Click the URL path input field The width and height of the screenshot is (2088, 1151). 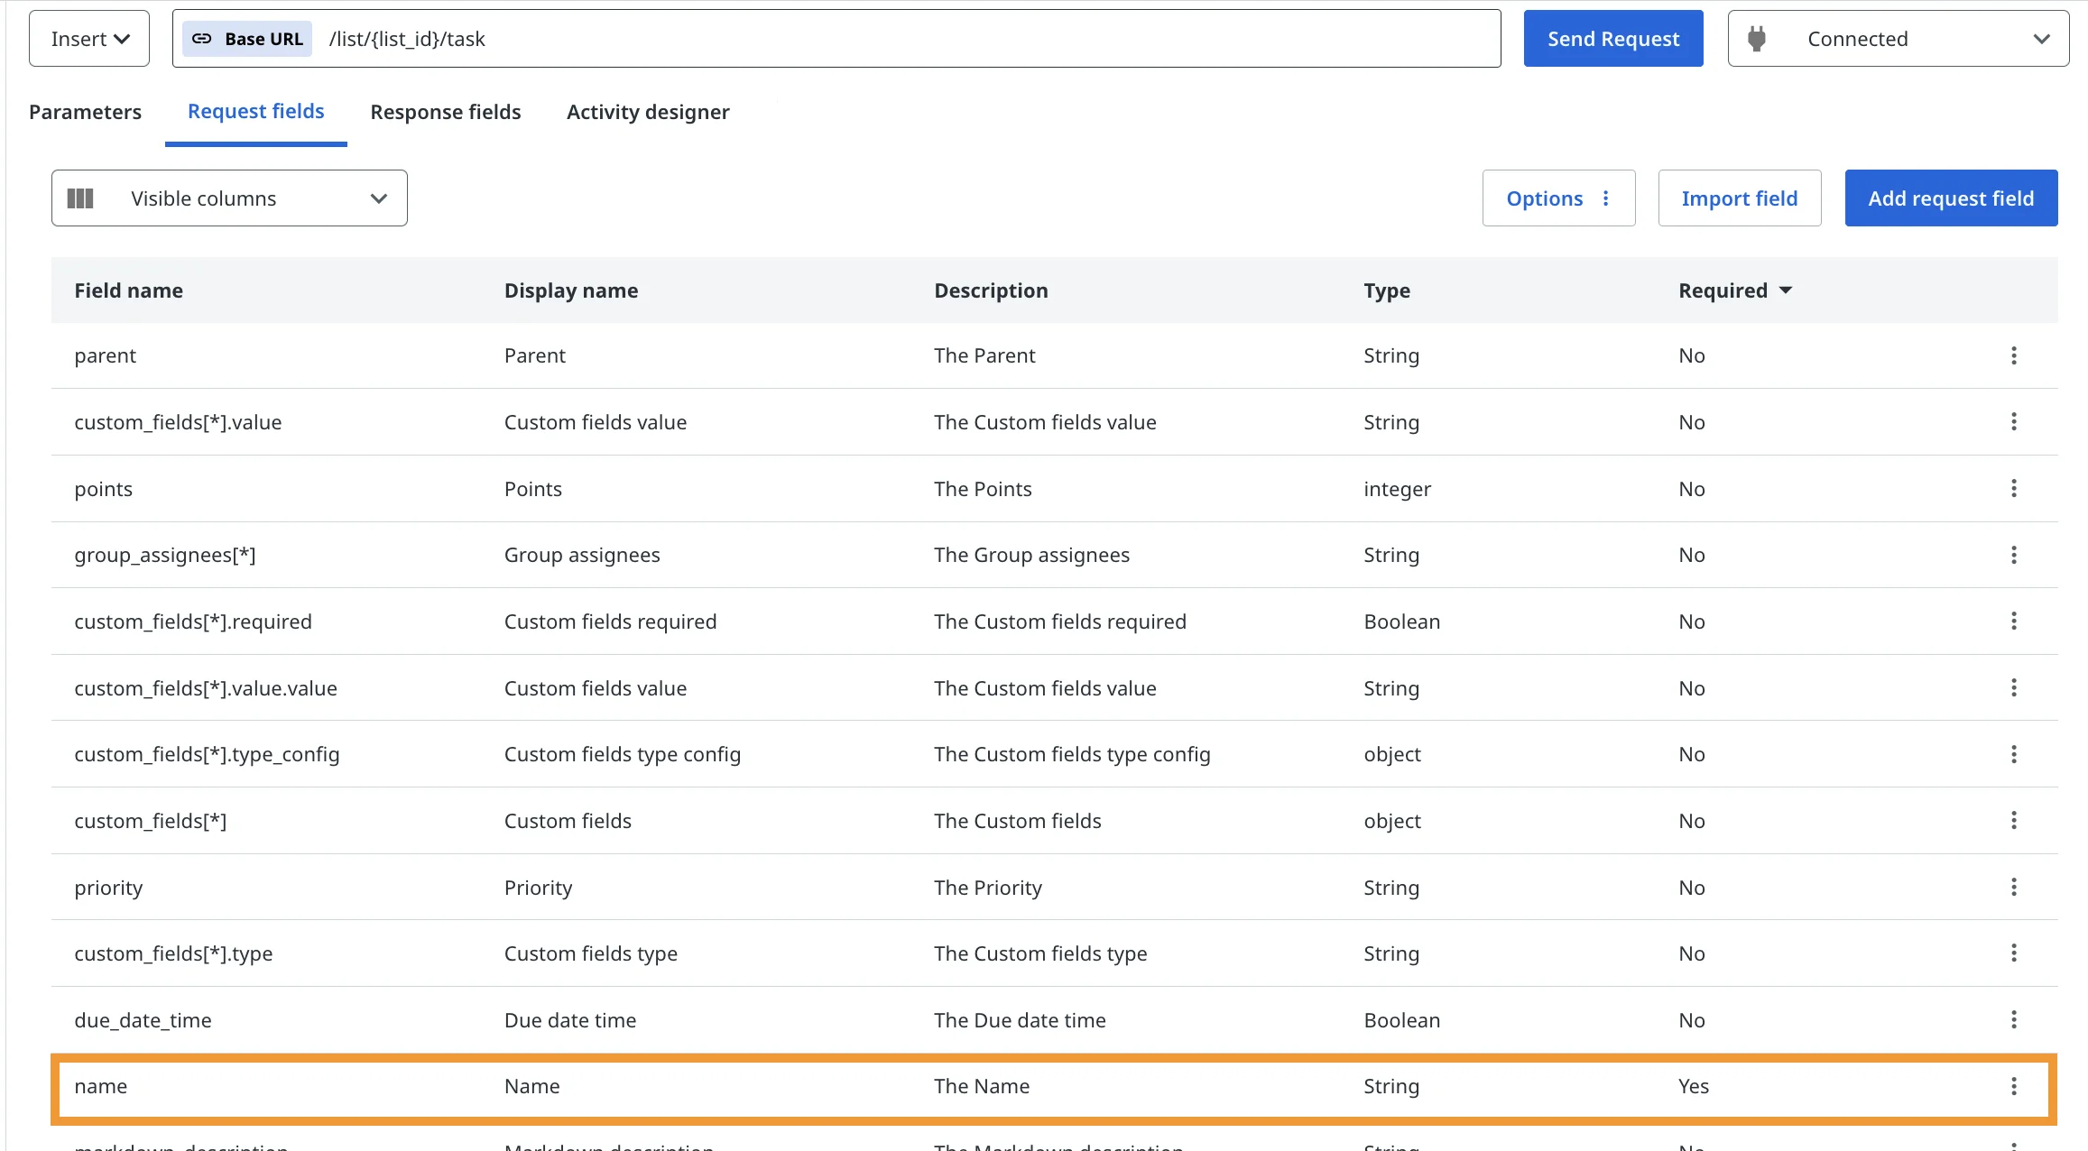tap(902, 39)
